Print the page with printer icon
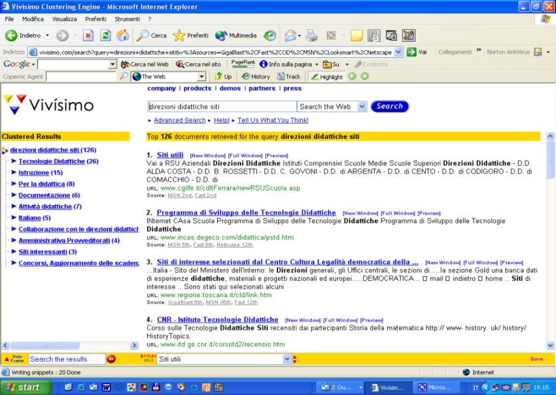 coord(312,36)
